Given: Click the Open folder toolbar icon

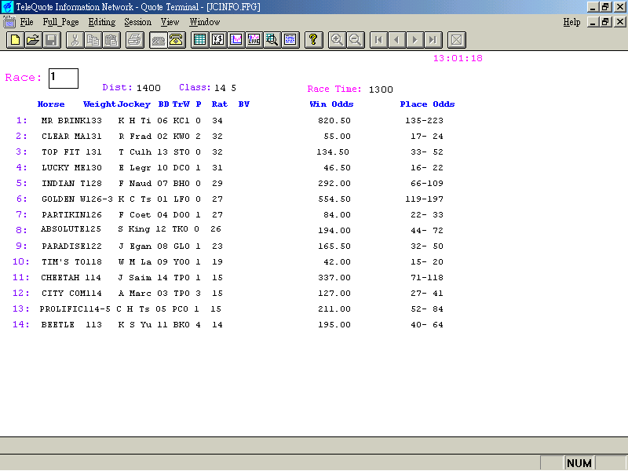Looking at the screenshot, I should [x=33, y=40].
